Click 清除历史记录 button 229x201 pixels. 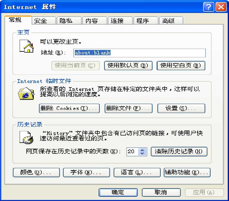coord(179,152)
